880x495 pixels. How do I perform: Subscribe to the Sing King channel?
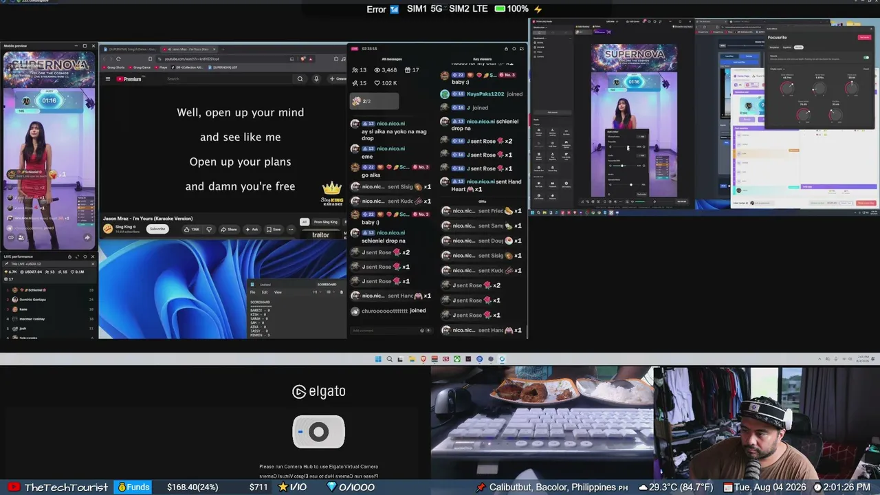[157, 229]
